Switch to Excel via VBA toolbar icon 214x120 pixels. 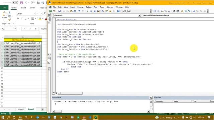pos(50,11)
